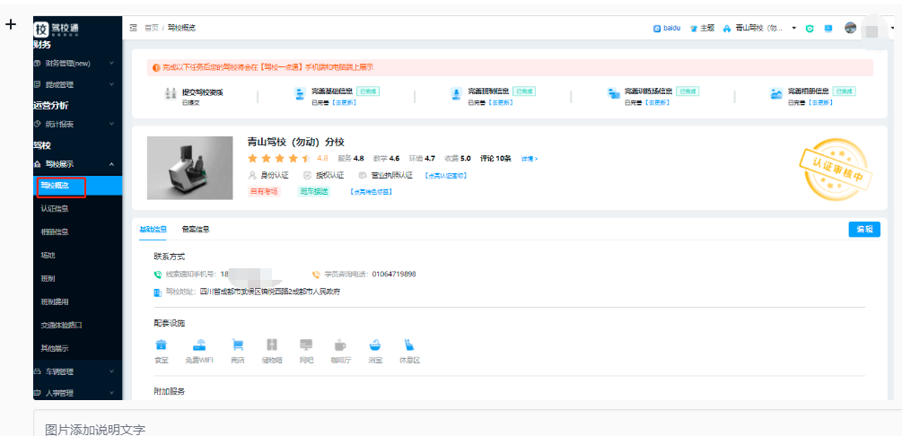Click 去更新 under 完善基础信息

pyautogui.click(x=345, y=103)
